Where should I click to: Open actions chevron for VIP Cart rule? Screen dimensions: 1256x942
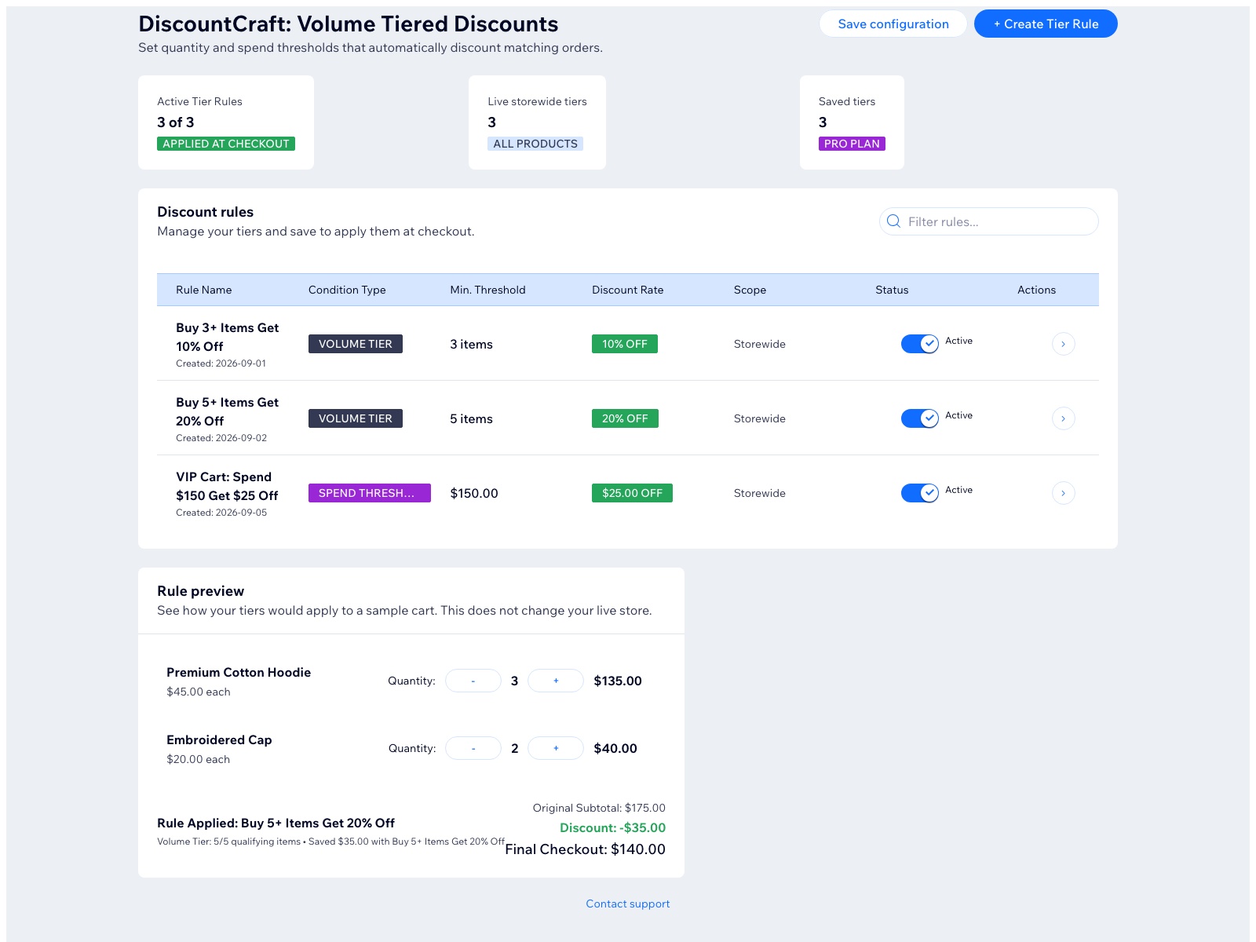1063,493
